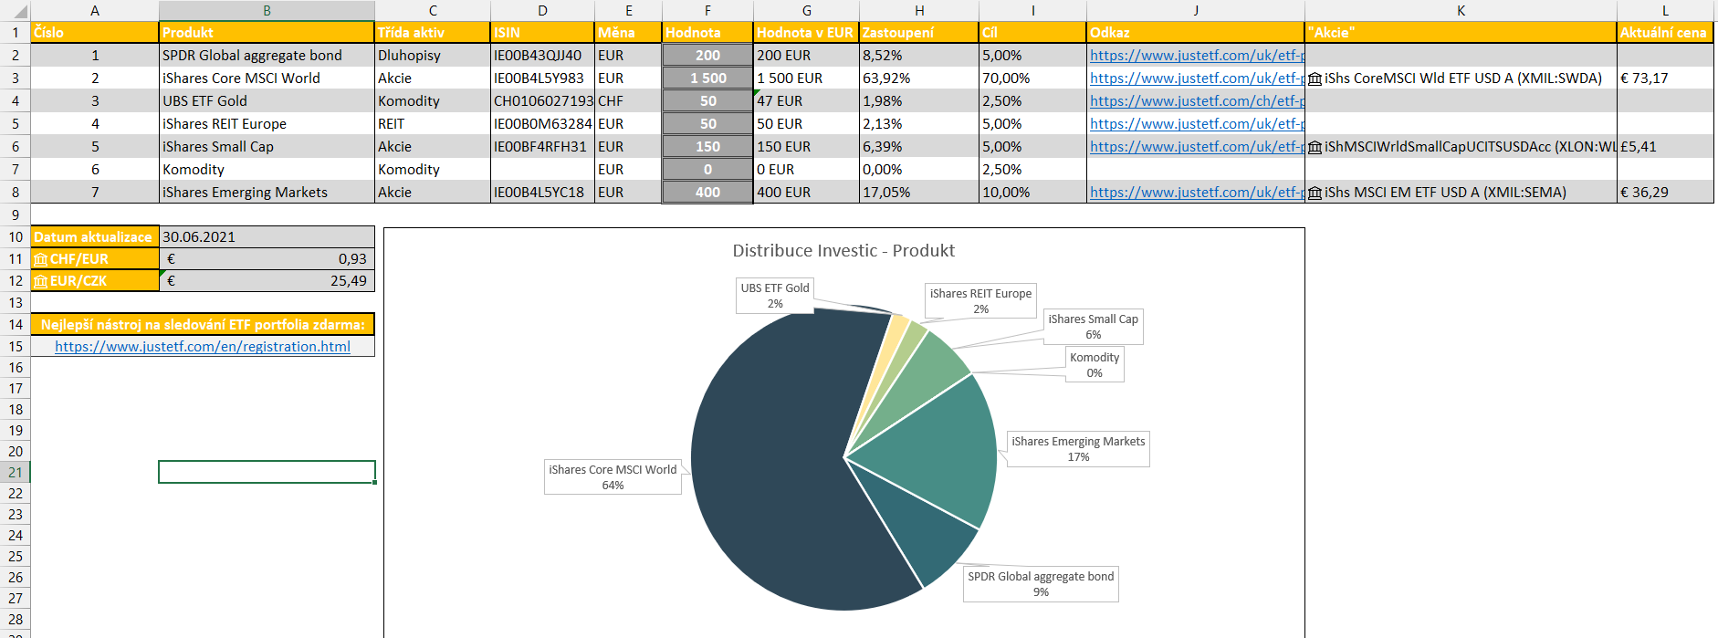
Task: Select column A header
Action: click(x=95, y=11)
